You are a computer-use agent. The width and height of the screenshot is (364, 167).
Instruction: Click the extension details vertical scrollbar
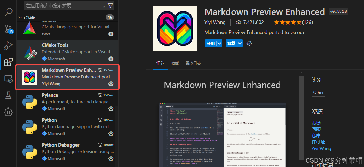[x=301, y=118]
